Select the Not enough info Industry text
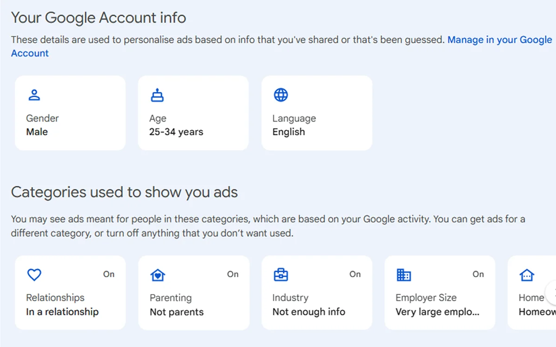This screenshot has width=556, height=347. (309, 312)
